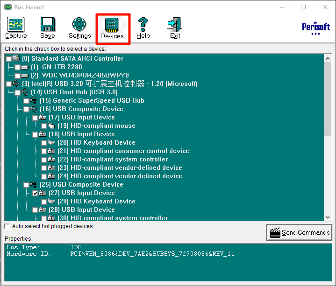Open the Capture view
336x286 pixels.
(16, 28)
